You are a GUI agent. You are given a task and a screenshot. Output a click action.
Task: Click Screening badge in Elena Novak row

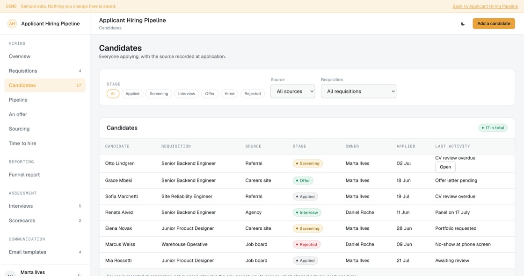point(308,229)
